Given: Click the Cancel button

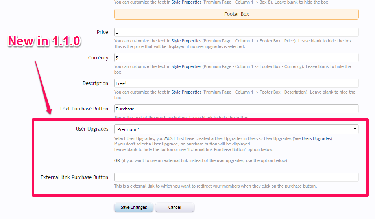Looking at the screenshot, I should 174,207.
